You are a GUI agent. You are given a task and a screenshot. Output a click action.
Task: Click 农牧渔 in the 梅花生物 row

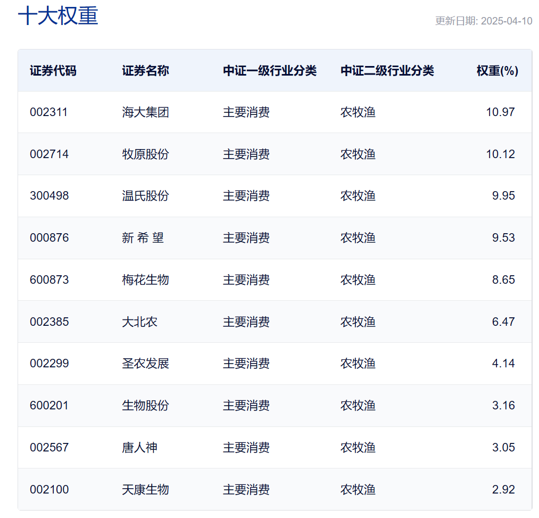(x=358, y=279)
